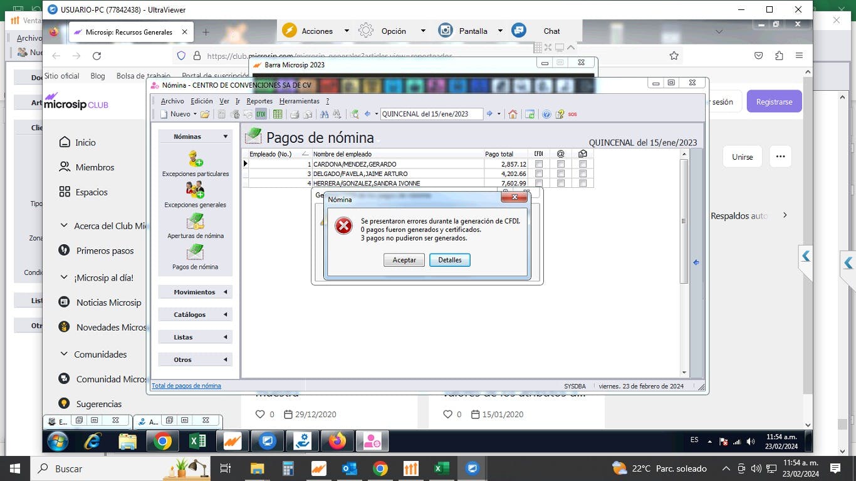Check the last column box for CARDONA/MENDEZ,GERARDO
This screenshot has height=481, width=856.
tap(583, 164)
